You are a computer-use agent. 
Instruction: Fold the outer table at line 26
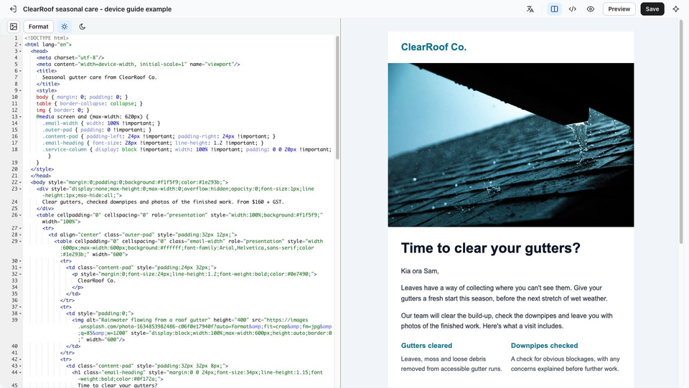[x=21, y=215]
